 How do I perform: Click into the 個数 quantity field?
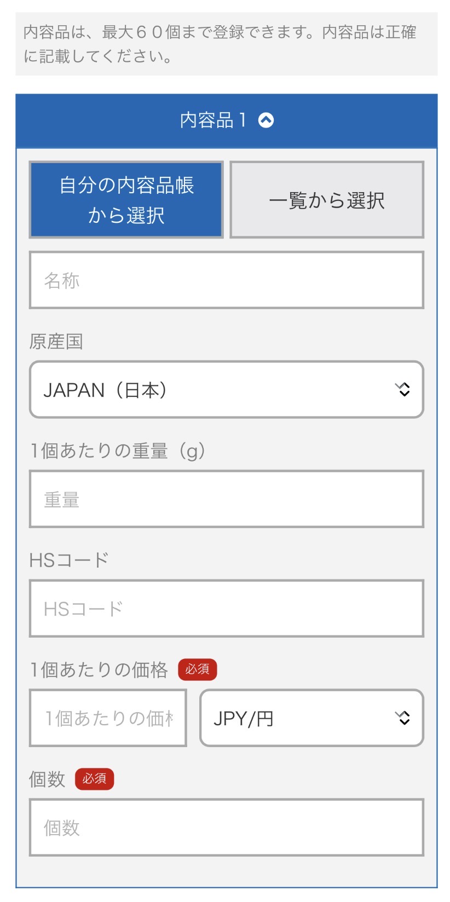(226, 828)
